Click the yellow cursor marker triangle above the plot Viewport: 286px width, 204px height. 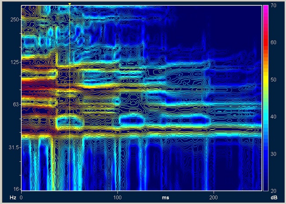[70, 4]
